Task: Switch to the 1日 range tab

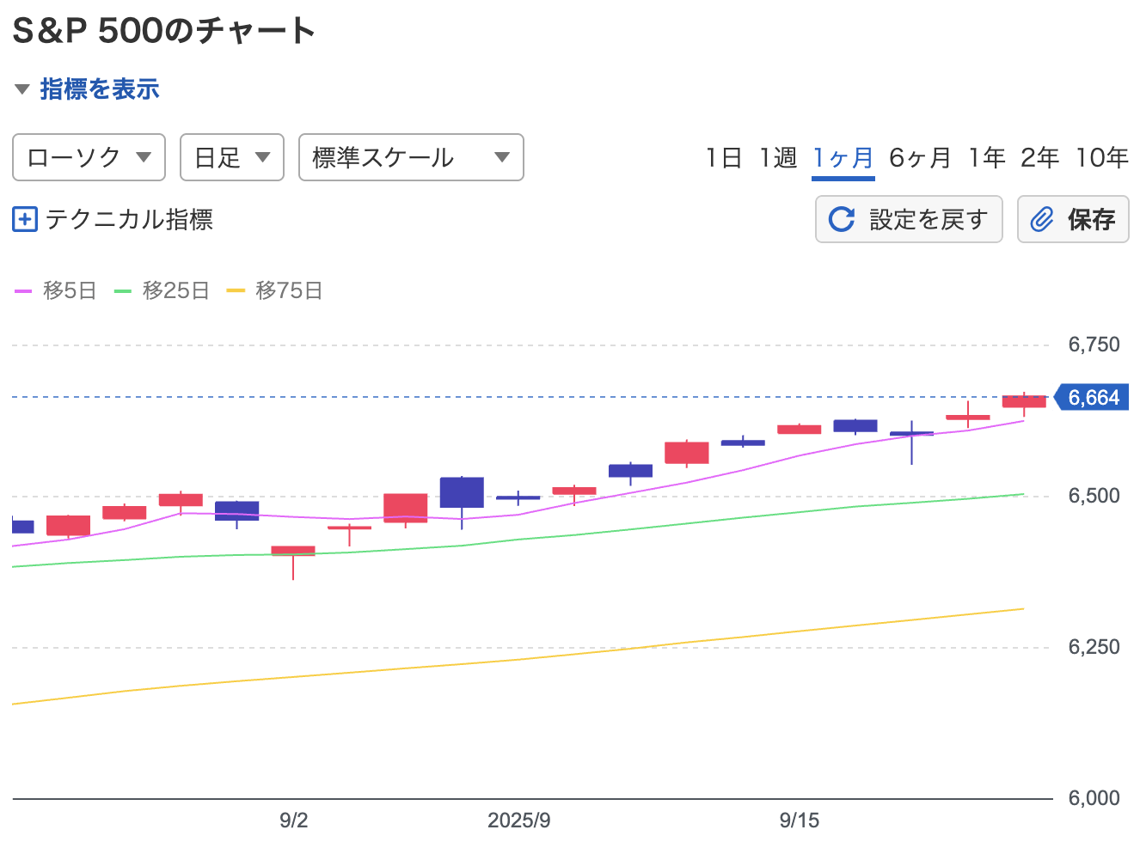Action: (x=723, y=157)
